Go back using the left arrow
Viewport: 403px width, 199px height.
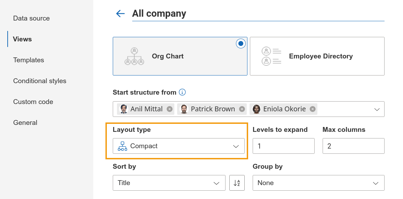120,13
